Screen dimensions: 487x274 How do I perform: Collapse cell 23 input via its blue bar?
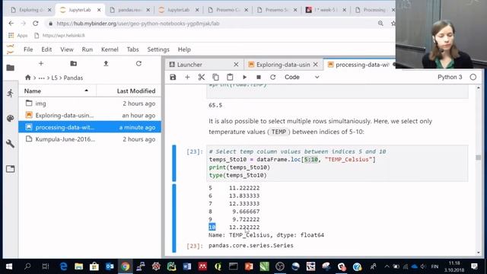click(x=174, y=164)
